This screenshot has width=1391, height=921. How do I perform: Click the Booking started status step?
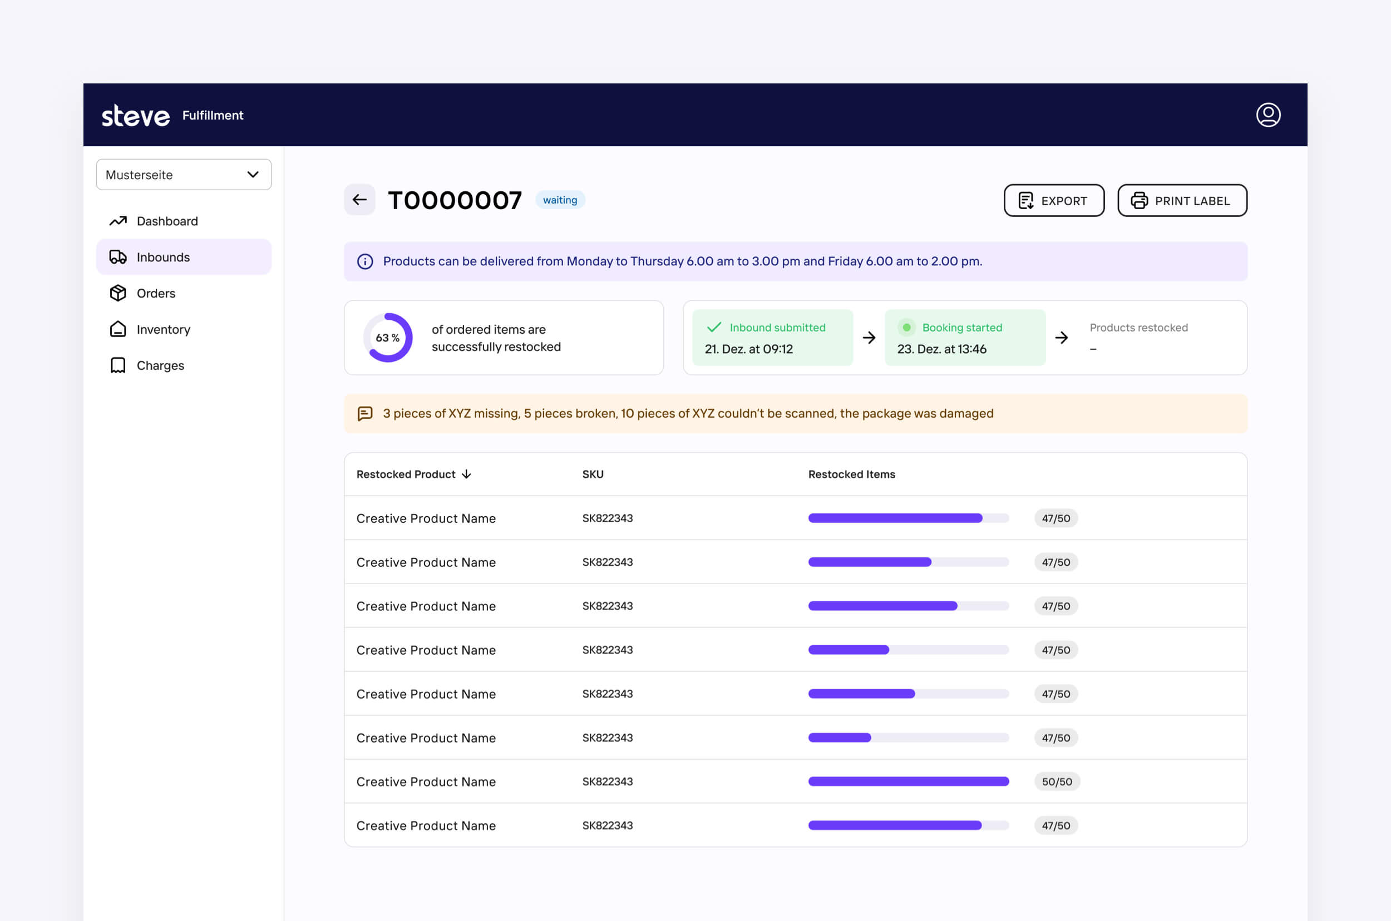pyautogui.click(x=964, y=338)
